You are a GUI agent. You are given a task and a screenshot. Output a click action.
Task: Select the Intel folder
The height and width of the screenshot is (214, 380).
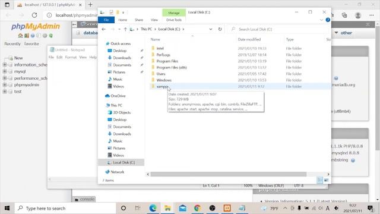(160, 48)
